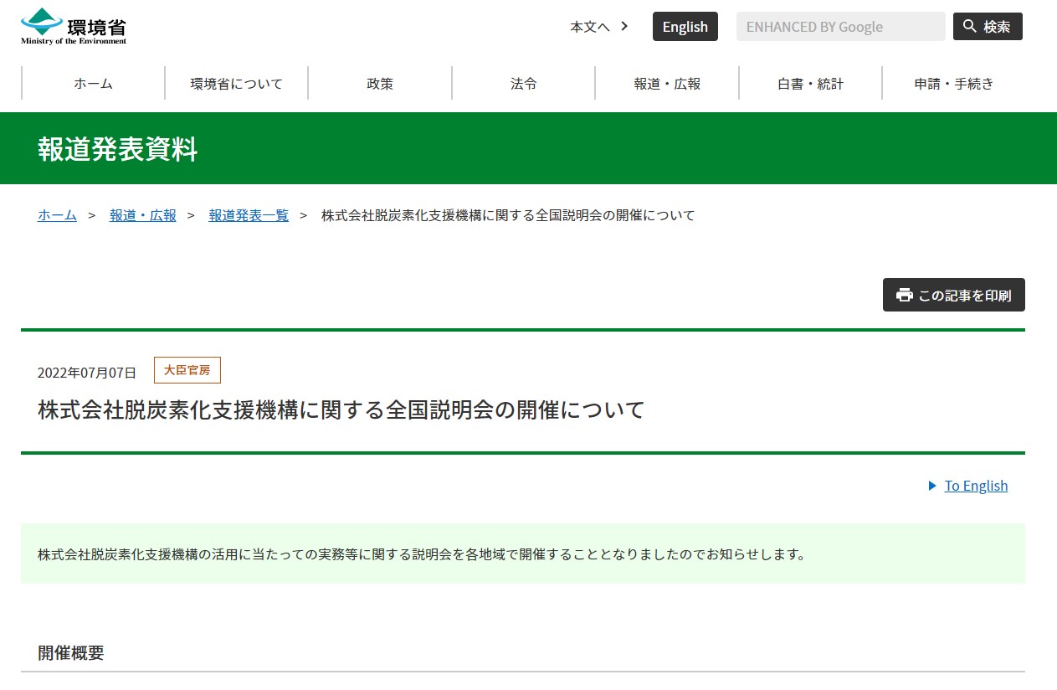Expand the 報道・広報 navigation entry
Image resolution: width=1057 pixels, height=690 pixels.
pyautogui.click(x=665, y=83)
